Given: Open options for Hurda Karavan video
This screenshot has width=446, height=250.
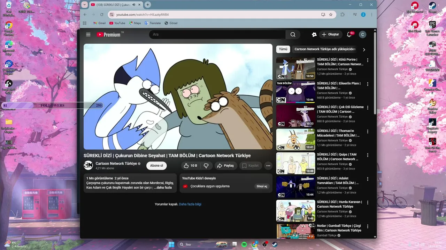Looking at the screenshot, I should click(x=367, y=202).
